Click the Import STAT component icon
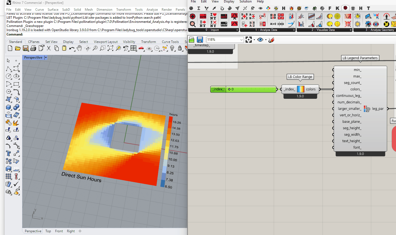This screenshot has height=235, width=396. (x=224, y=24)
